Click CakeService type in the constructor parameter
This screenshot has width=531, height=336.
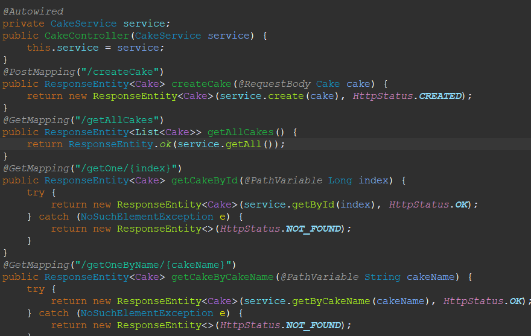point(168,36)
